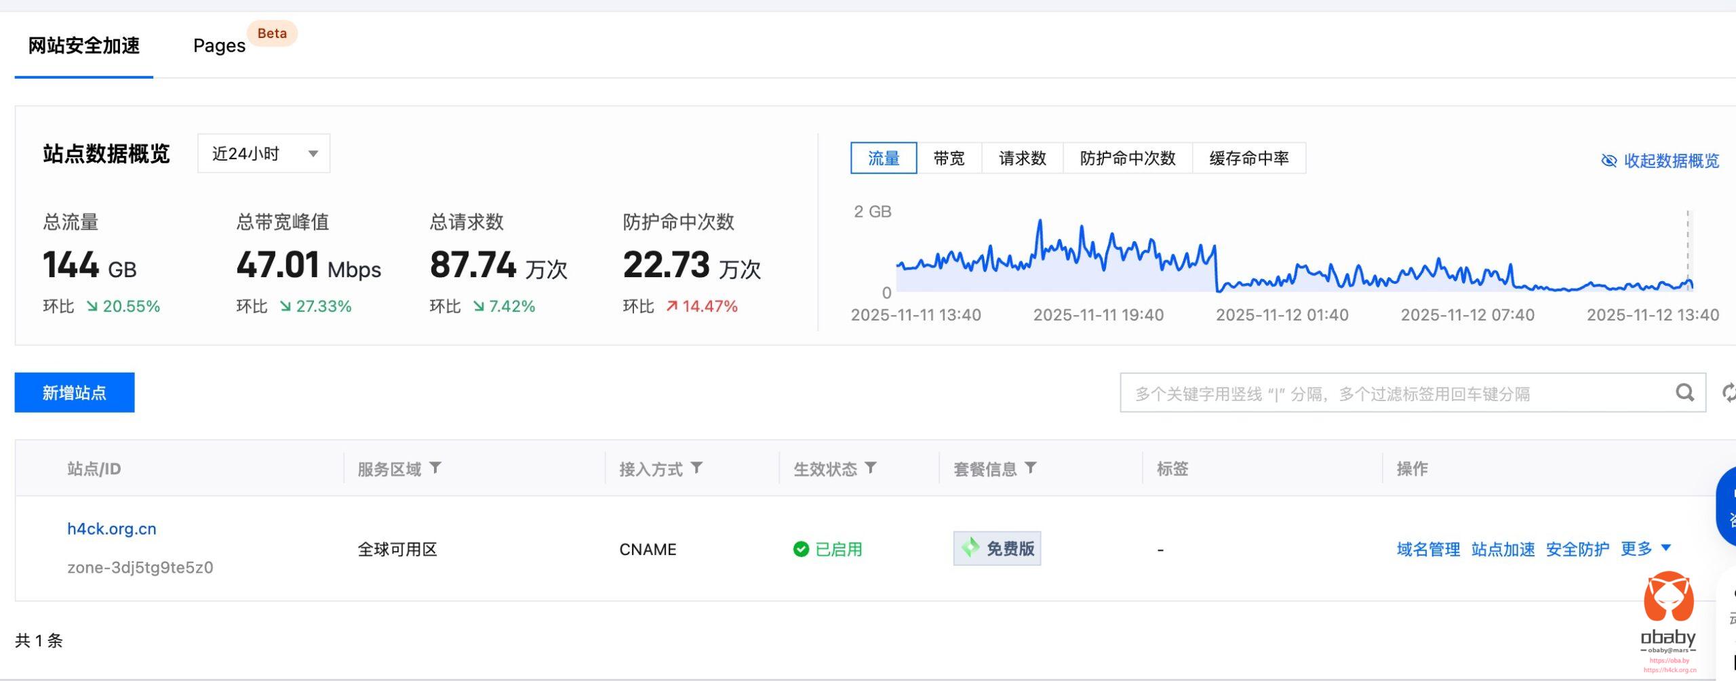Open the 近24小时 time range dropdown
The width and height of the screenshot is (1736, 681).
[264, 154]
